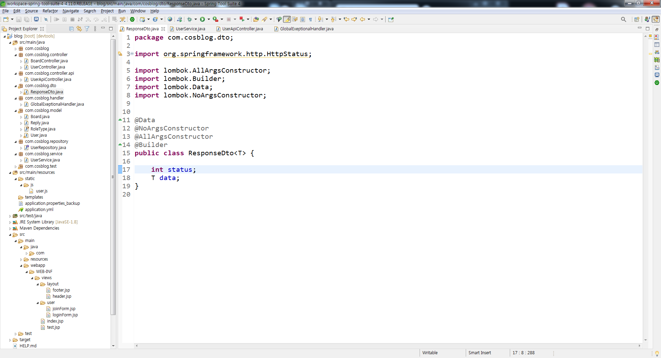Switch to the UserApiController.java tab
661x358 pixels.
pos(240,29)
